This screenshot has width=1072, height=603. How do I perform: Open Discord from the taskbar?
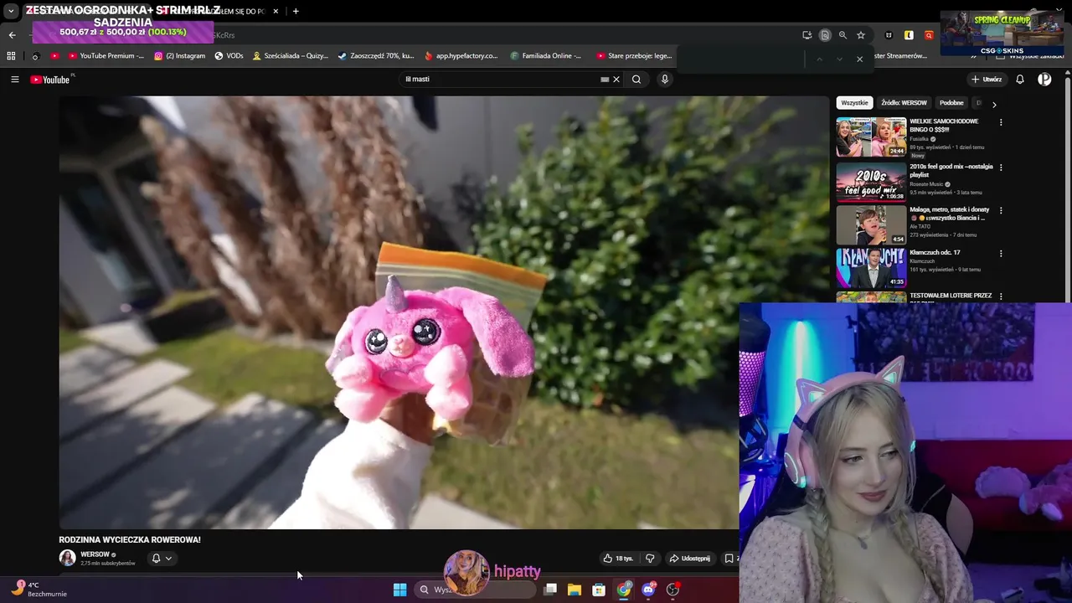coord(648,590)
